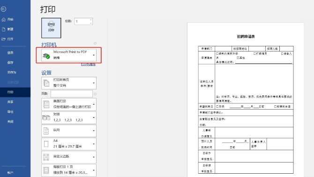
Task: Click the portrait orientation page icon
Action: 46,131
